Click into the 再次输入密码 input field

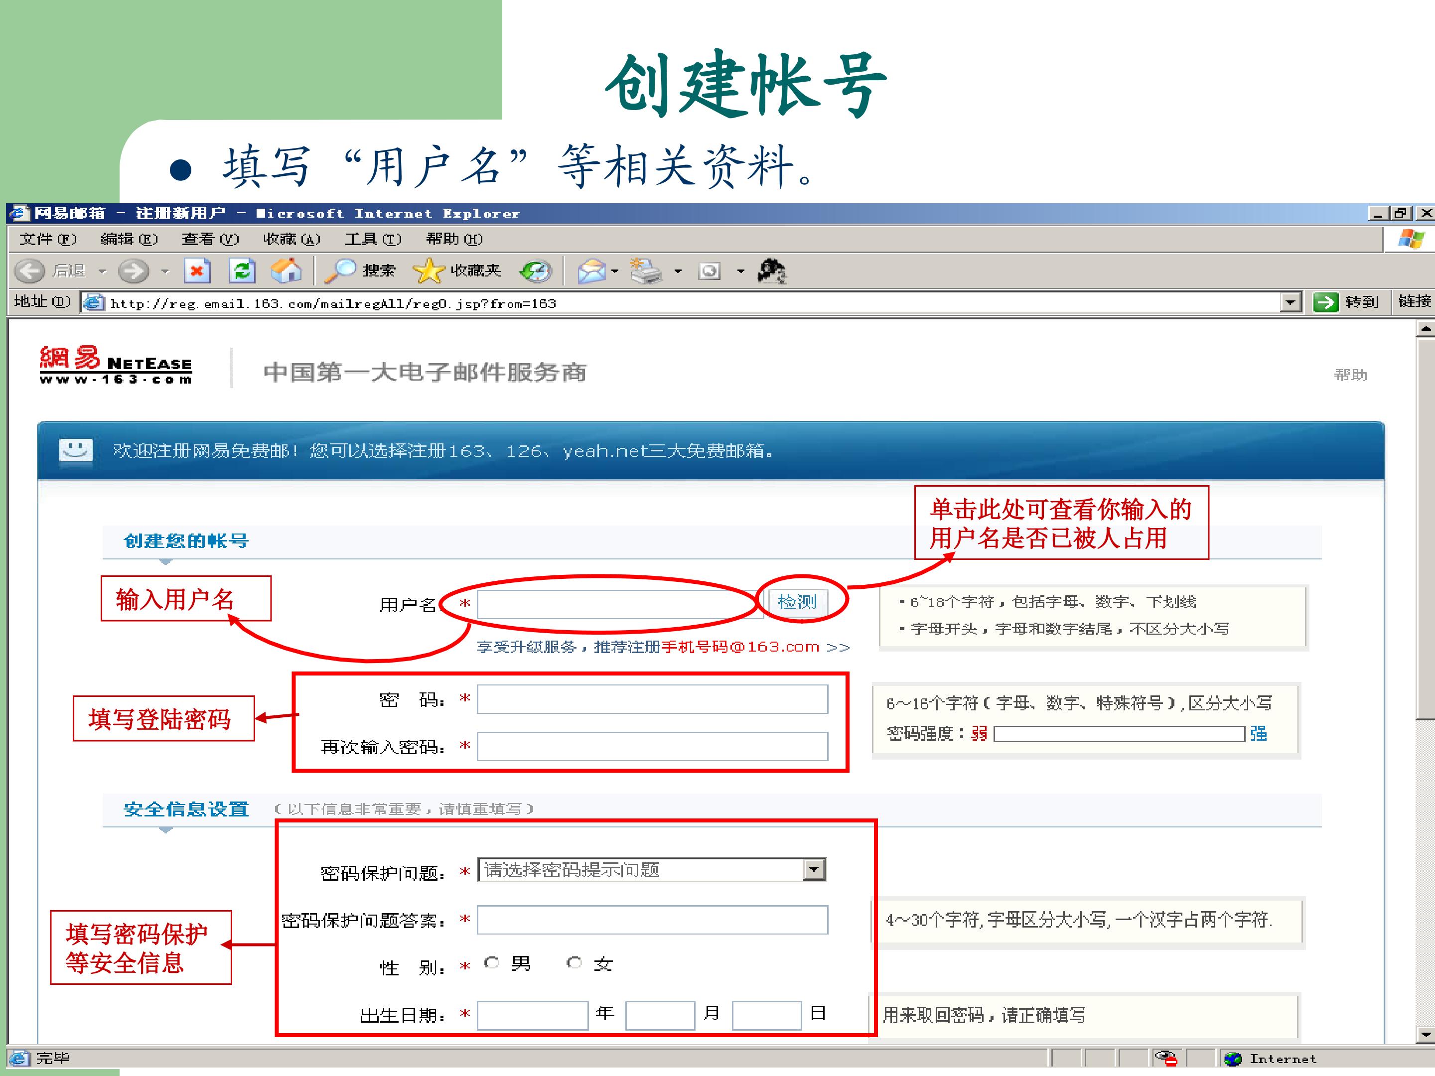pyautogui.click(x=653, y=746)
